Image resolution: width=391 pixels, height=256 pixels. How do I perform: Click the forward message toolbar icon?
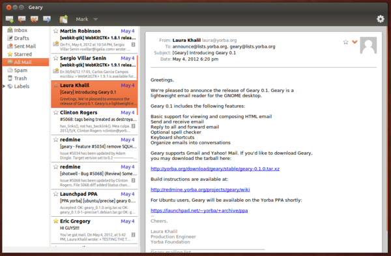tap(47, 19)
